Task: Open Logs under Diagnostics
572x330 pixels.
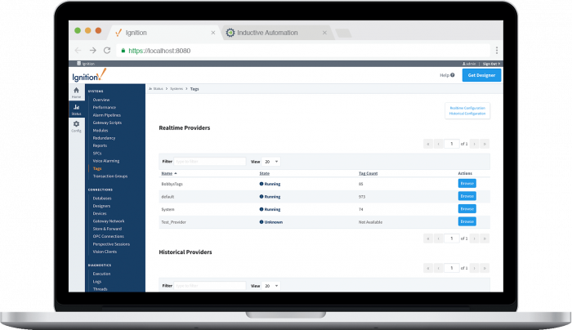Action: tap(97, 282)
